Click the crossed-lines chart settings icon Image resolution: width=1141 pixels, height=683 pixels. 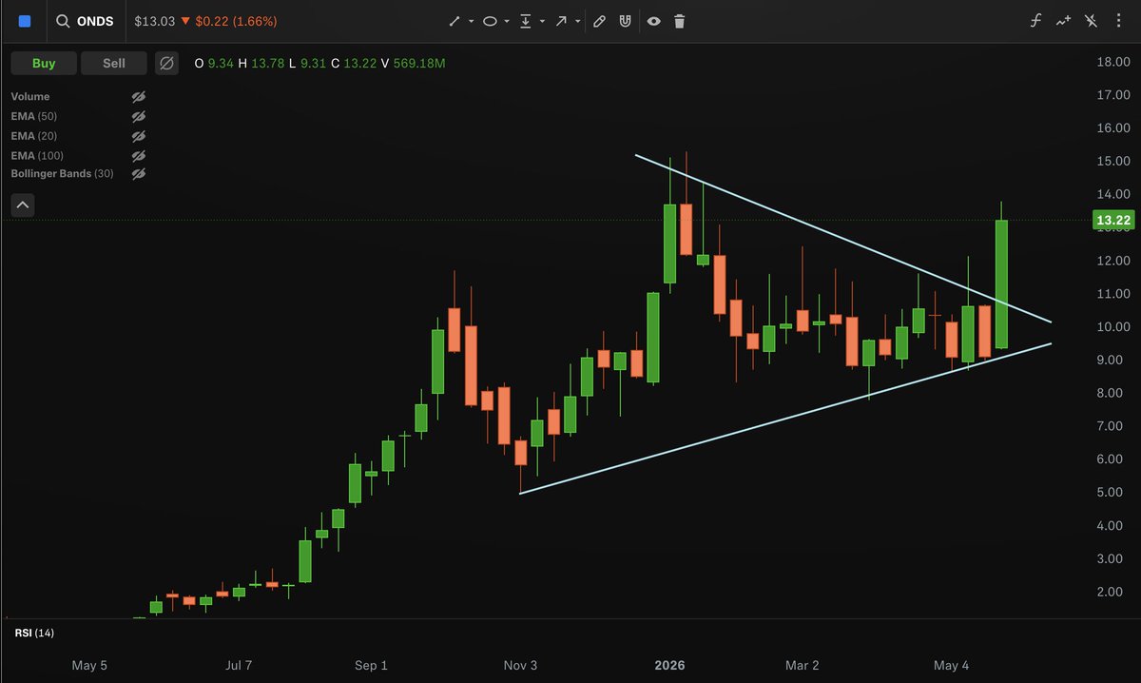tap(1092, 21)
